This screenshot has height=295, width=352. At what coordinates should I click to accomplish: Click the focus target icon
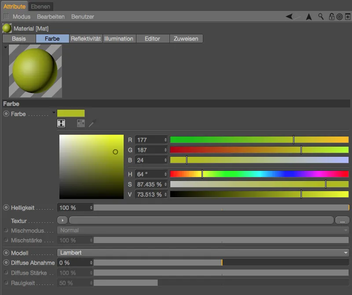tap(339, 16)
